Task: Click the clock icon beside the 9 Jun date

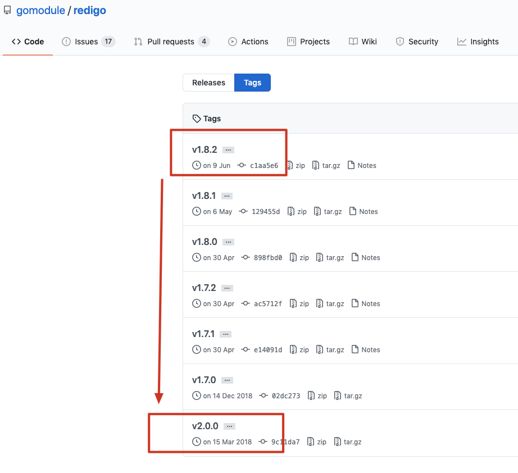Action: 197,165
